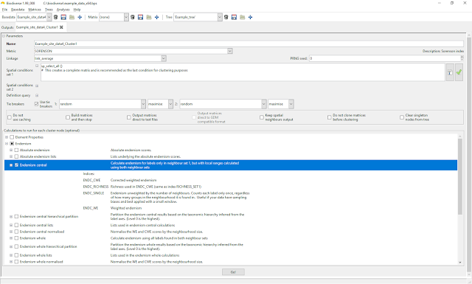Screen dimensions: 472x284
Task: Enable the Build matrices and then stop option
Action: point(68,117)
